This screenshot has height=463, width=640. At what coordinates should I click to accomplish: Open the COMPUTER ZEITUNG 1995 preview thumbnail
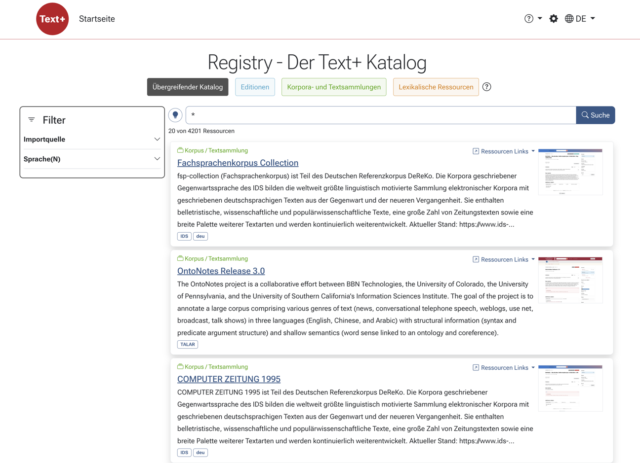(x=570, y=389)
